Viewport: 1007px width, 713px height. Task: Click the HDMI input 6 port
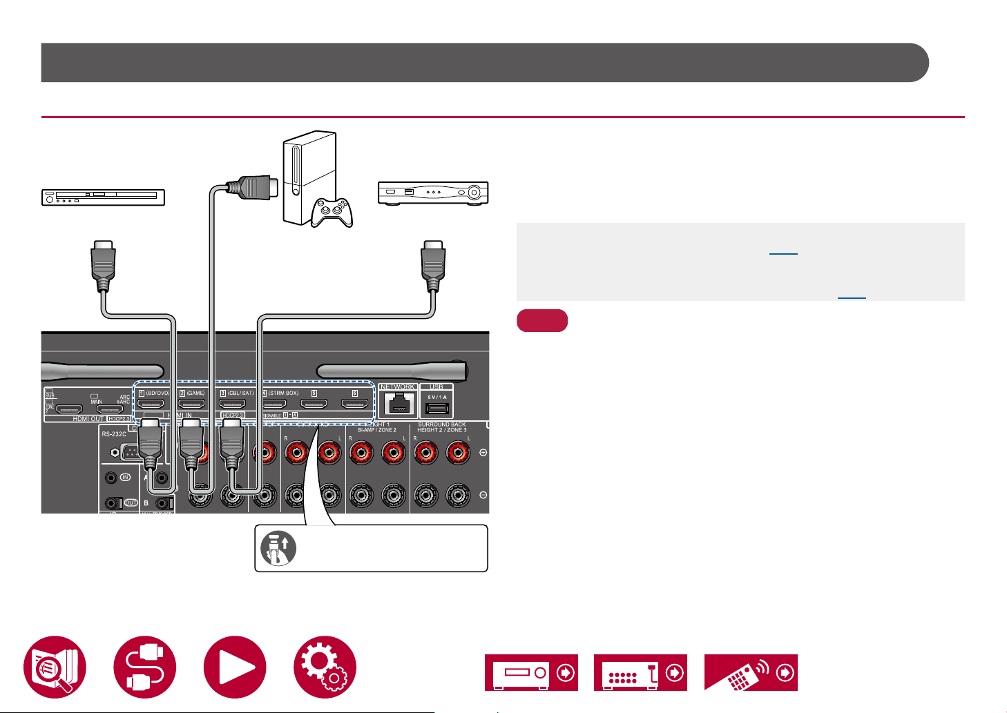pyautogui.click(x=354, y=403)
